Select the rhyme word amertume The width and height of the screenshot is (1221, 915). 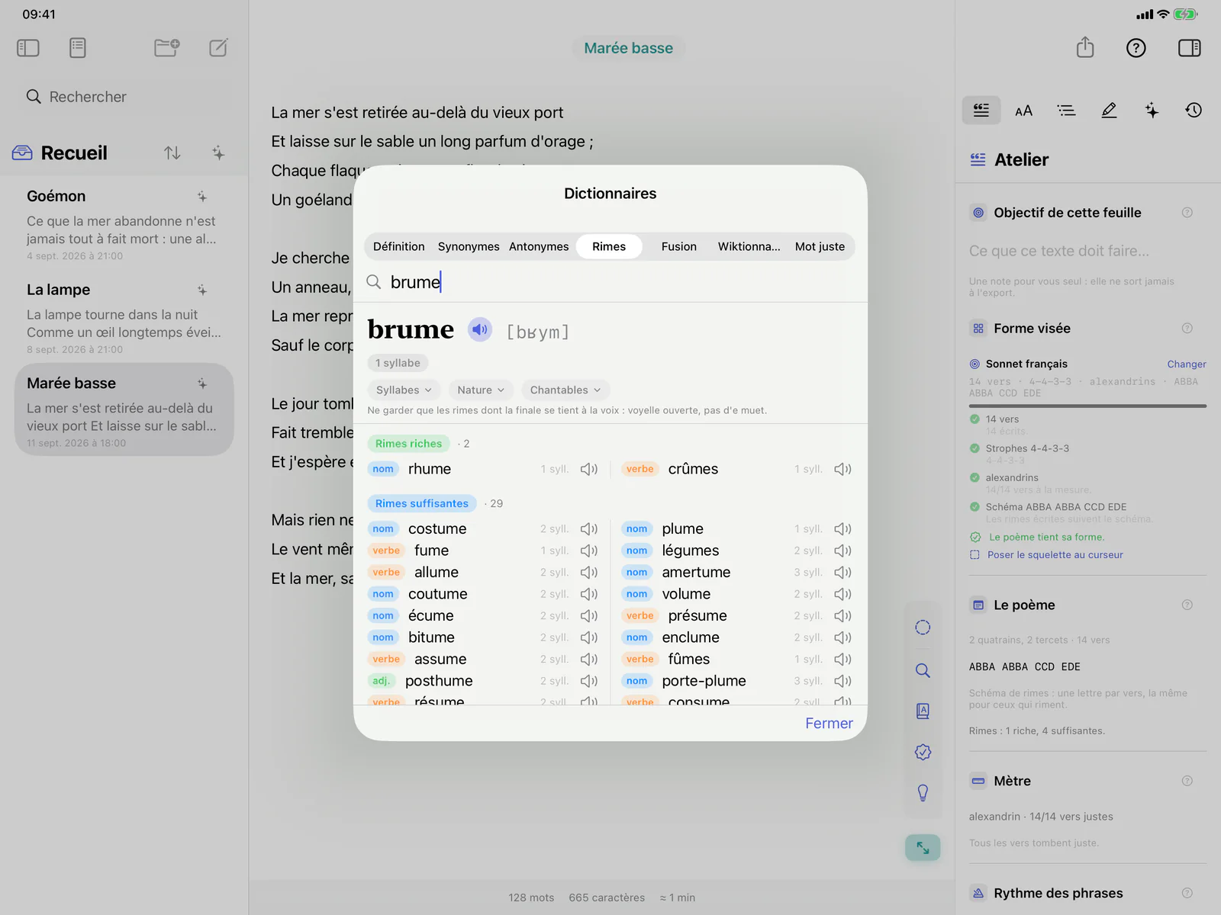tap(696, 572)
